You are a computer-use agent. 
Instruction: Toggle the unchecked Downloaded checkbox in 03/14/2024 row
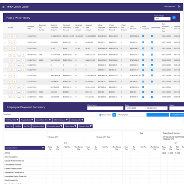tap(152, 87)
